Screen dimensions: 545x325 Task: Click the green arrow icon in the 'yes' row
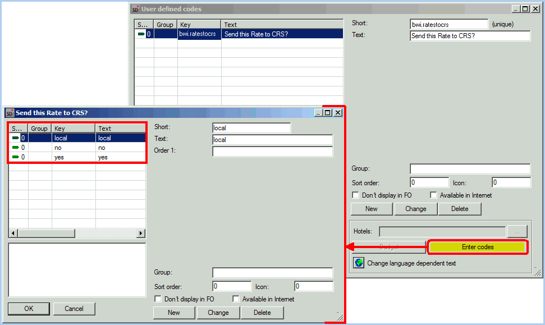pyautogui.click(x=15, y=157)
